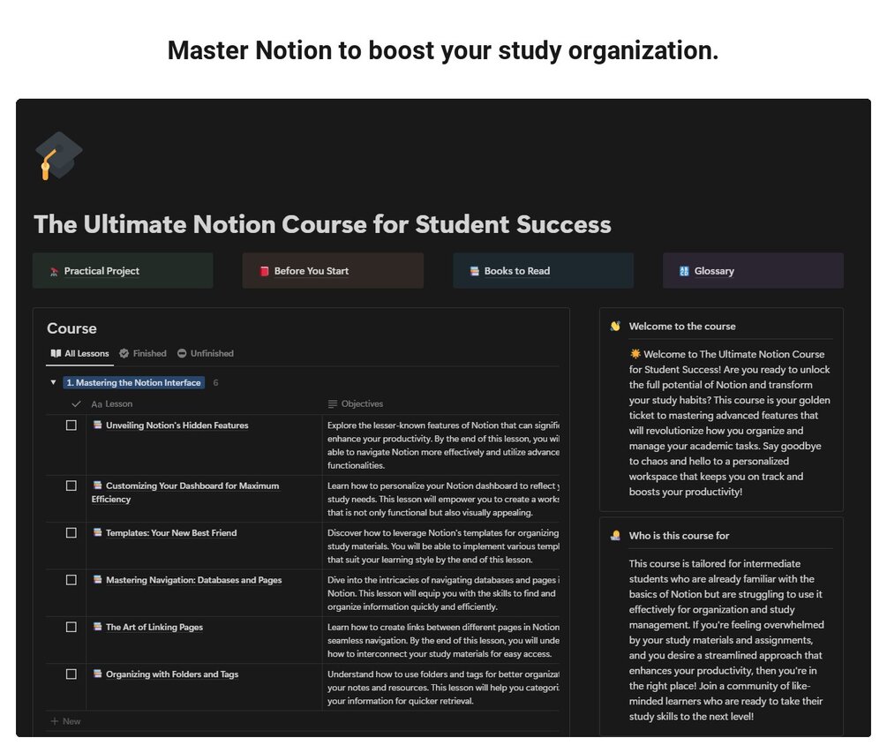Click the books icon beside Templates: Your New Best Friend

[97, 532]
